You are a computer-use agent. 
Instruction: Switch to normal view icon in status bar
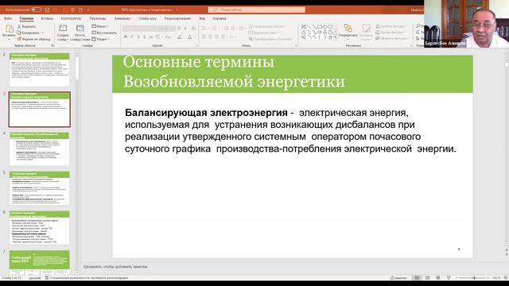coord(417,278)
